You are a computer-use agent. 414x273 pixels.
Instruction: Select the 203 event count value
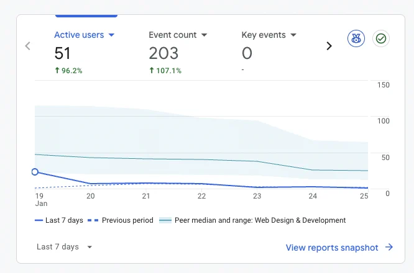point(163,53)
